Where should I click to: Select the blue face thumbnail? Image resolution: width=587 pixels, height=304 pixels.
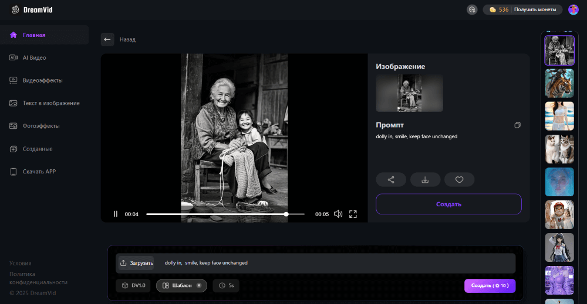559,182
